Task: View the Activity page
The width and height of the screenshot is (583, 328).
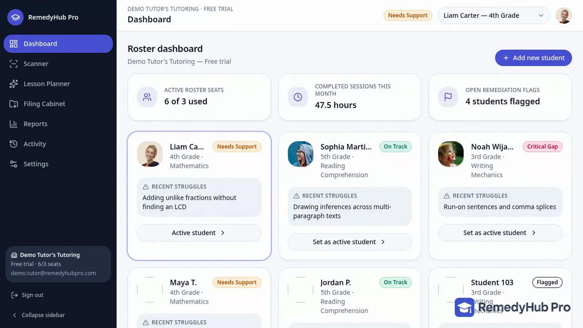Action: [58, 144]
